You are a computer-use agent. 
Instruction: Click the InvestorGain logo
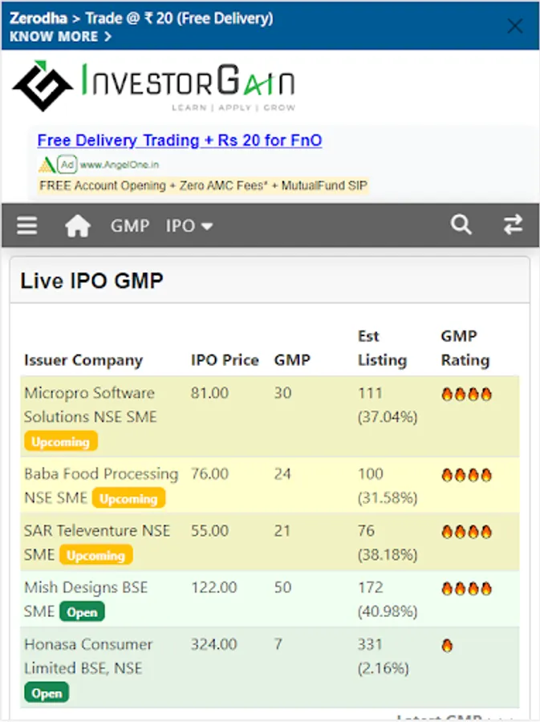click(x=153, y=86)
